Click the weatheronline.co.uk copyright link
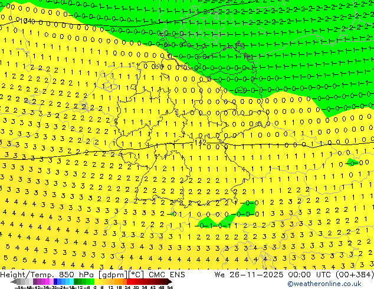 pos(324,284)
